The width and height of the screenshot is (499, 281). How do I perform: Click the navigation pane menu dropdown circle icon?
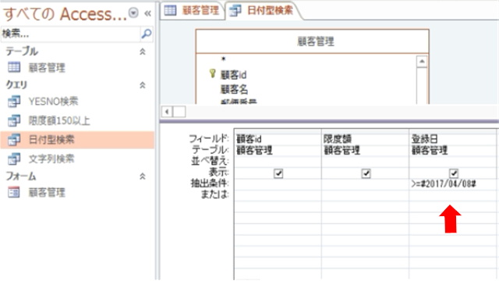(133, 12)
